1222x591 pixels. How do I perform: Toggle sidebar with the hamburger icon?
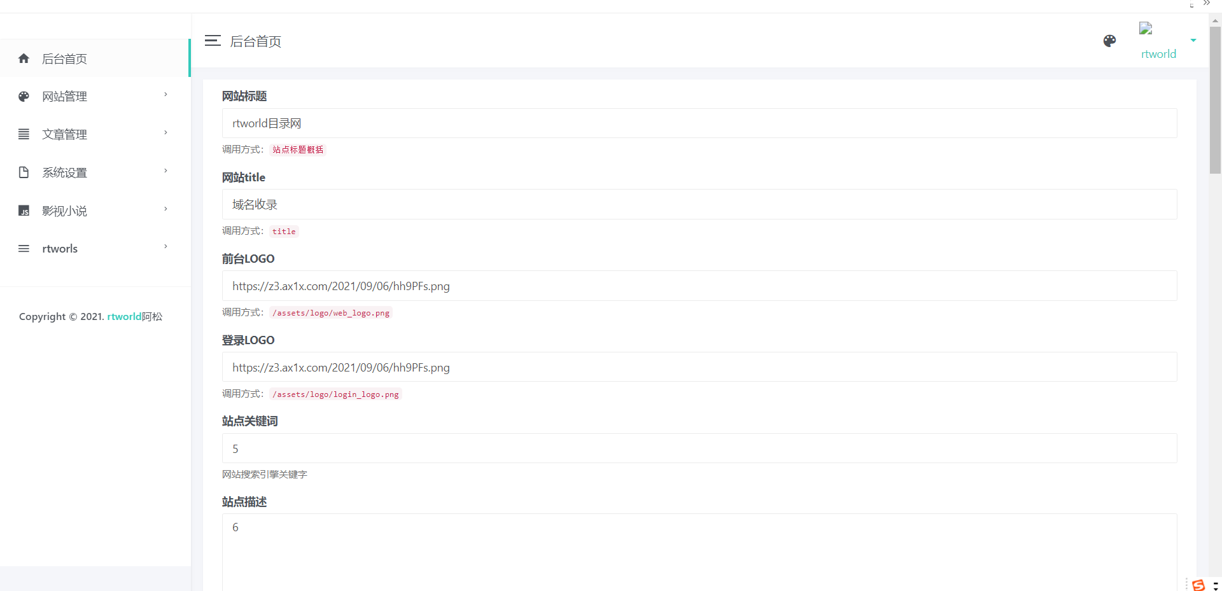pos(213,41)
